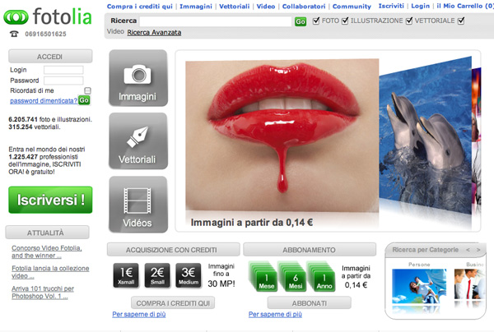Focus the Password input field
Image resolution: width=494 pixels, height=332 pixels.
(63, 81)
